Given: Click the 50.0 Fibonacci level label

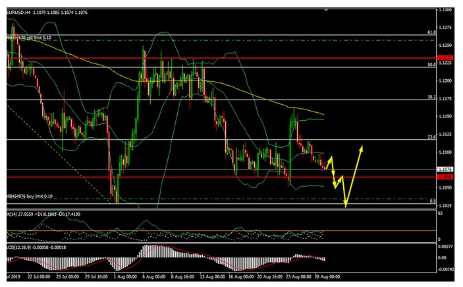Looking at the screenshot, I should tap(432, 65).
